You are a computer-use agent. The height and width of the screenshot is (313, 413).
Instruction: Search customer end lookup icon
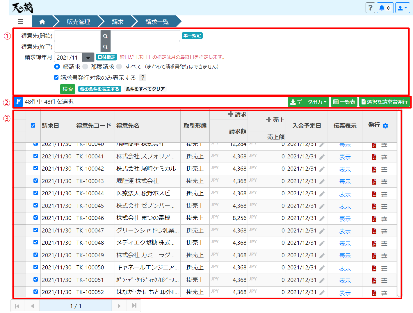click(x=105, y=46)
